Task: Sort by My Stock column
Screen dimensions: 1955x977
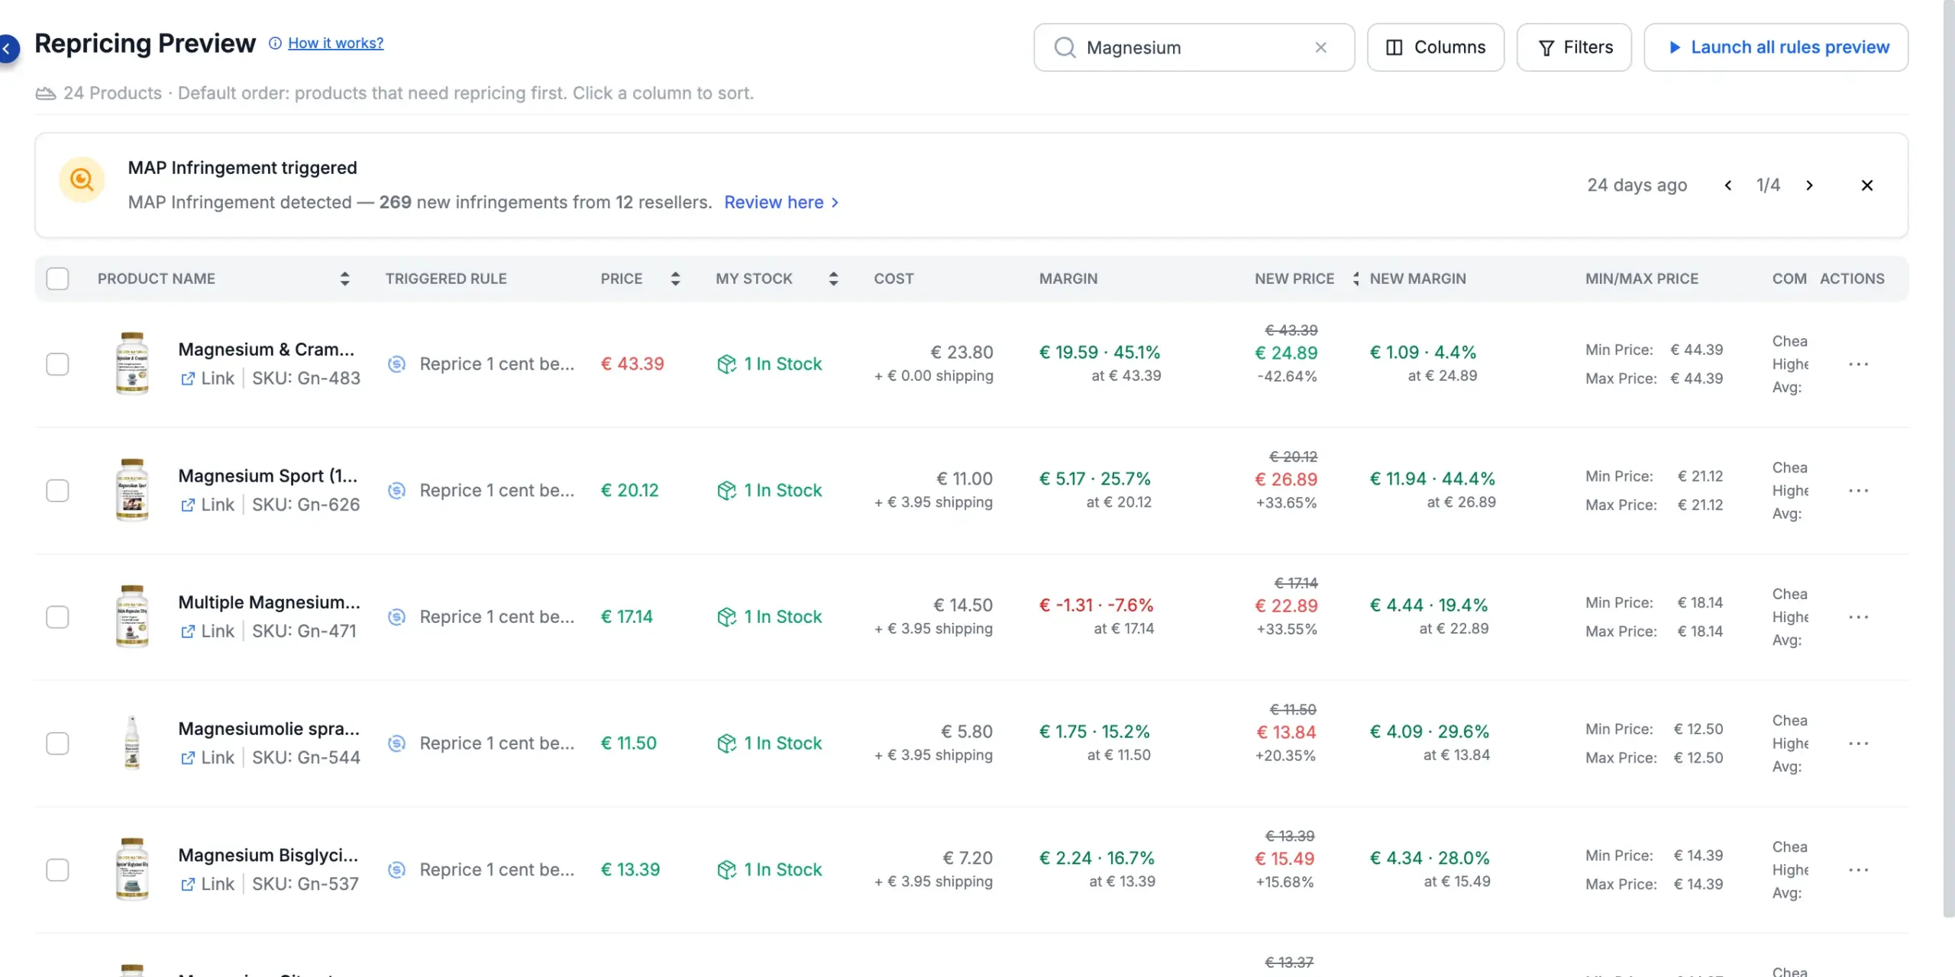Action: coord(833,279)
